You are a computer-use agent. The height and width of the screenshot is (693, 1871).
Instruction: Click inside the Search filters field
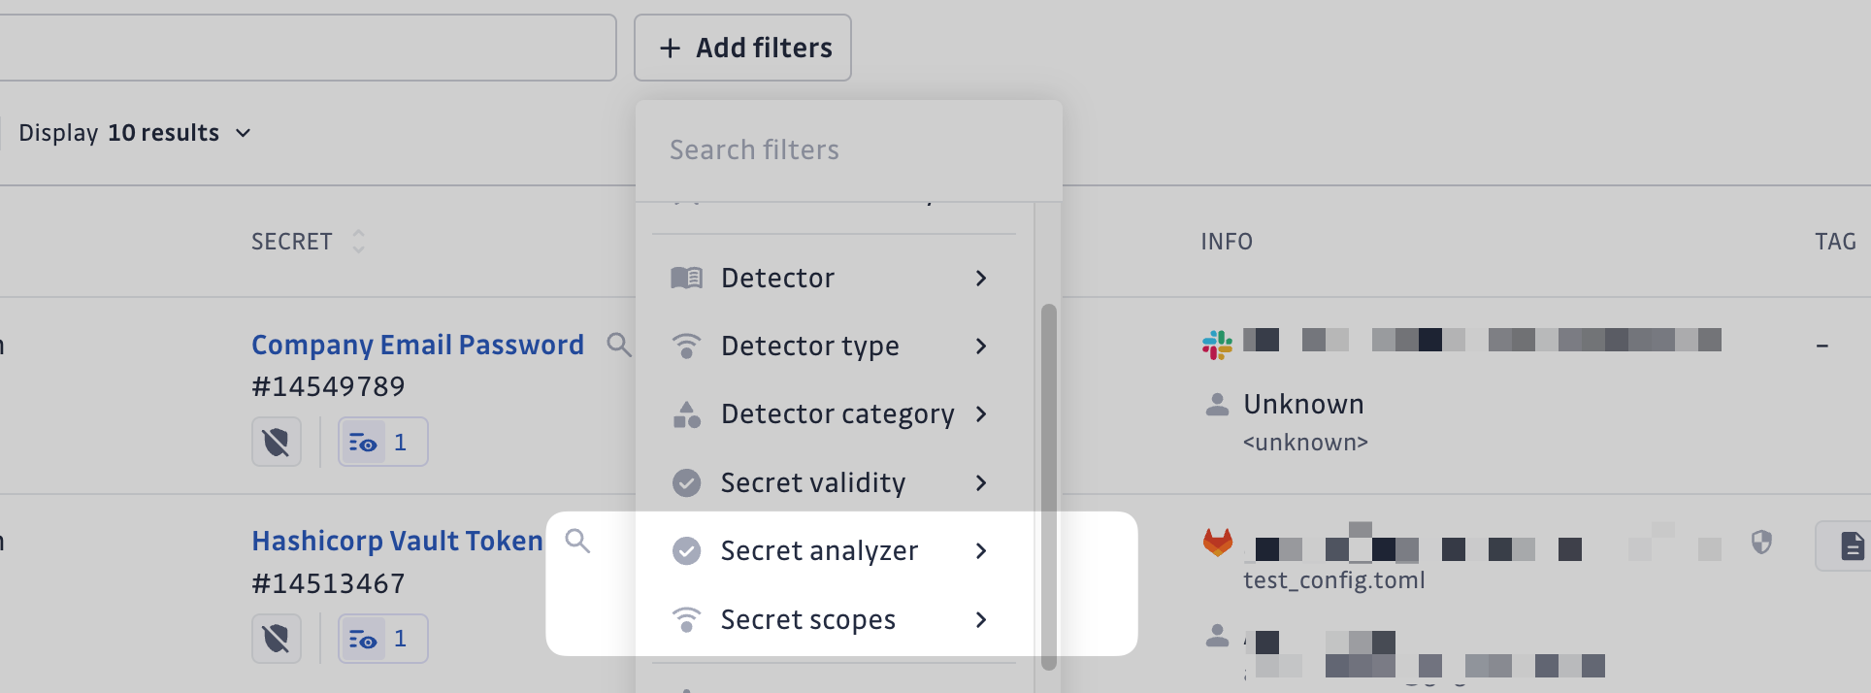click(849, 148)
